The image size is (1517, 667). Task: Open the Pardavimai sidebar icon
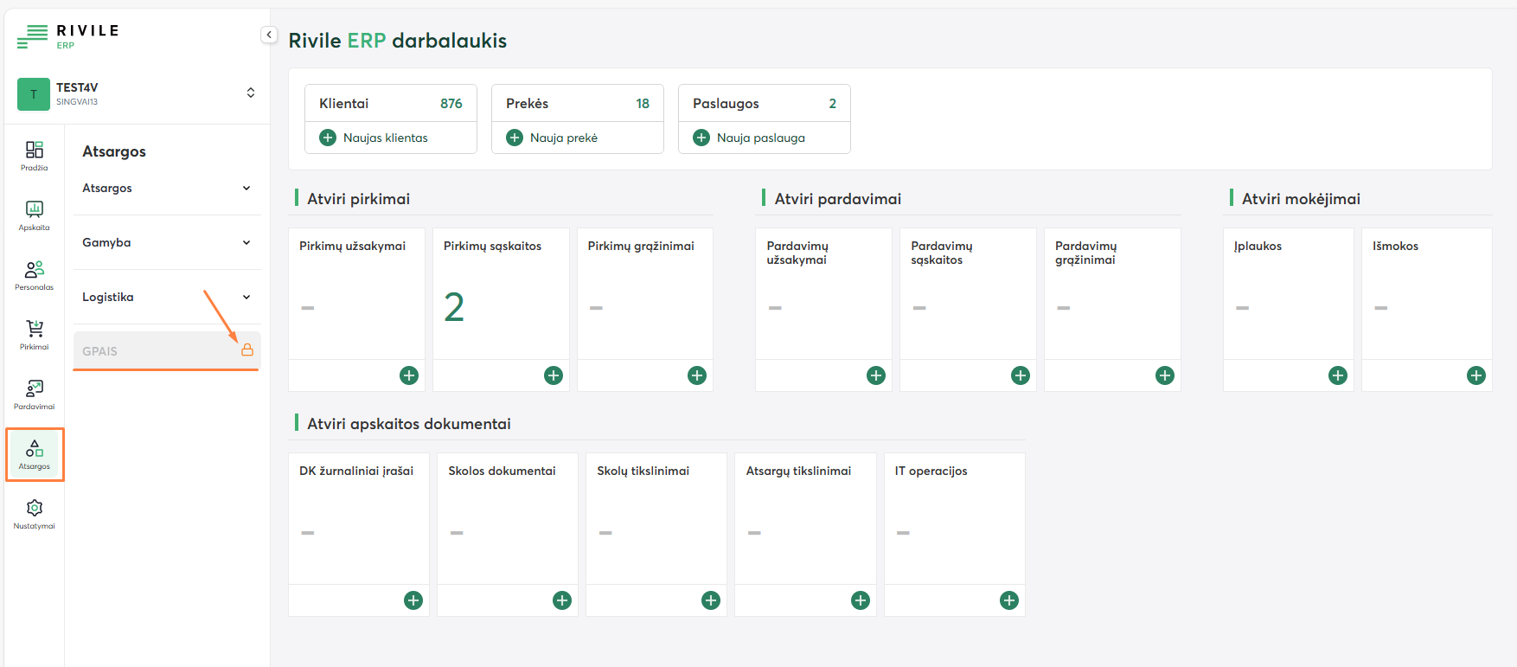click(35, 394)
